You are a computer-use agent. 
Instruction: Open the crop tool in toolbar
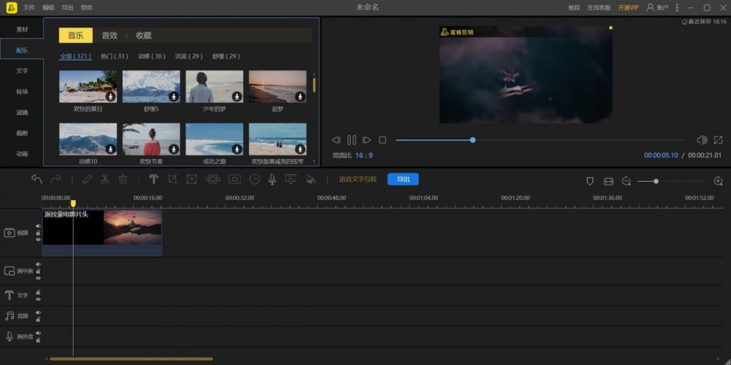pyautogui.click(x=173, y=179)
